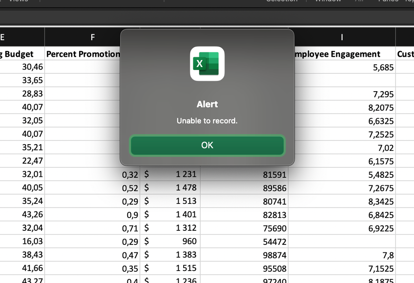The height and width of the screenshot is (283, 414).
Task: Click OK in the Alert dialog
Action: (x=207, y=145)
